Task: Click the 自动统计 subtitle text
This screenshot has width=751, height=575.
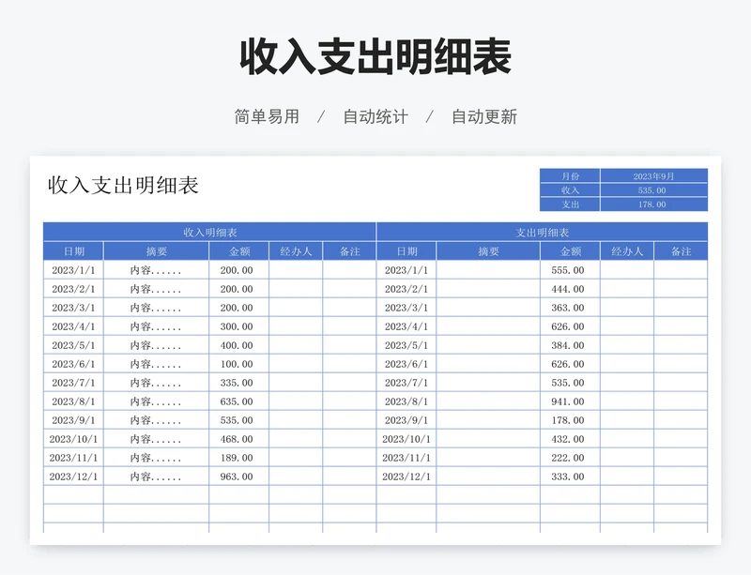Action: [375, 117]
